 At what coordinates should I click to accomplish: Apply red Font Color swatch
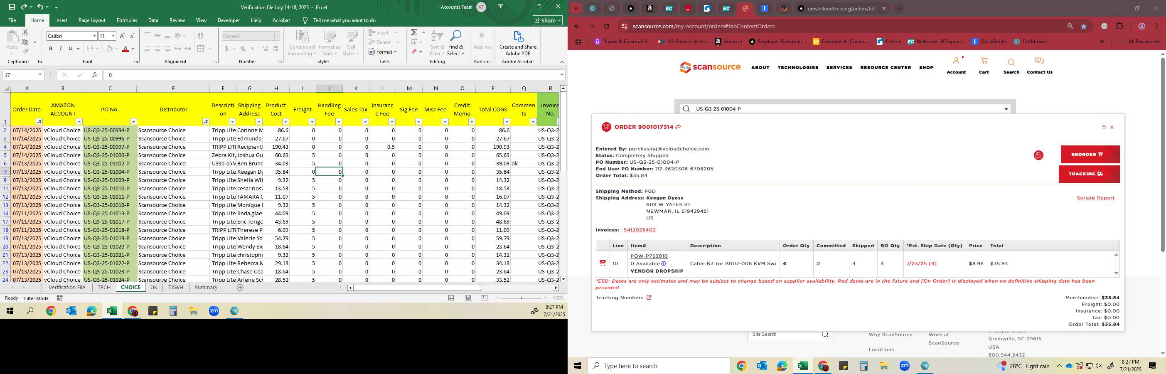point(125,49)
